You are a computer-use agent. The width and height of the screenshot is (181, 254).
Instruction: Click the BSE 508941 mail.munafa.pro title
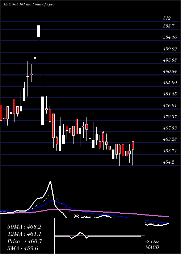pos(29,4)
